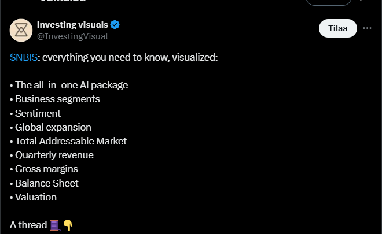Click the blue verified badge
Screen dimensions: 382x234
(x=115, y=25)
